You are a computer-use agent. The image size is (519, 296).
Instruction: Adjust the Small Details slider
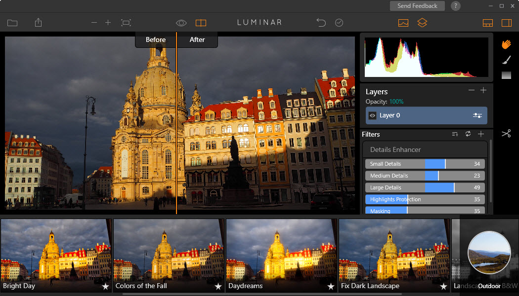click(425, 164)
